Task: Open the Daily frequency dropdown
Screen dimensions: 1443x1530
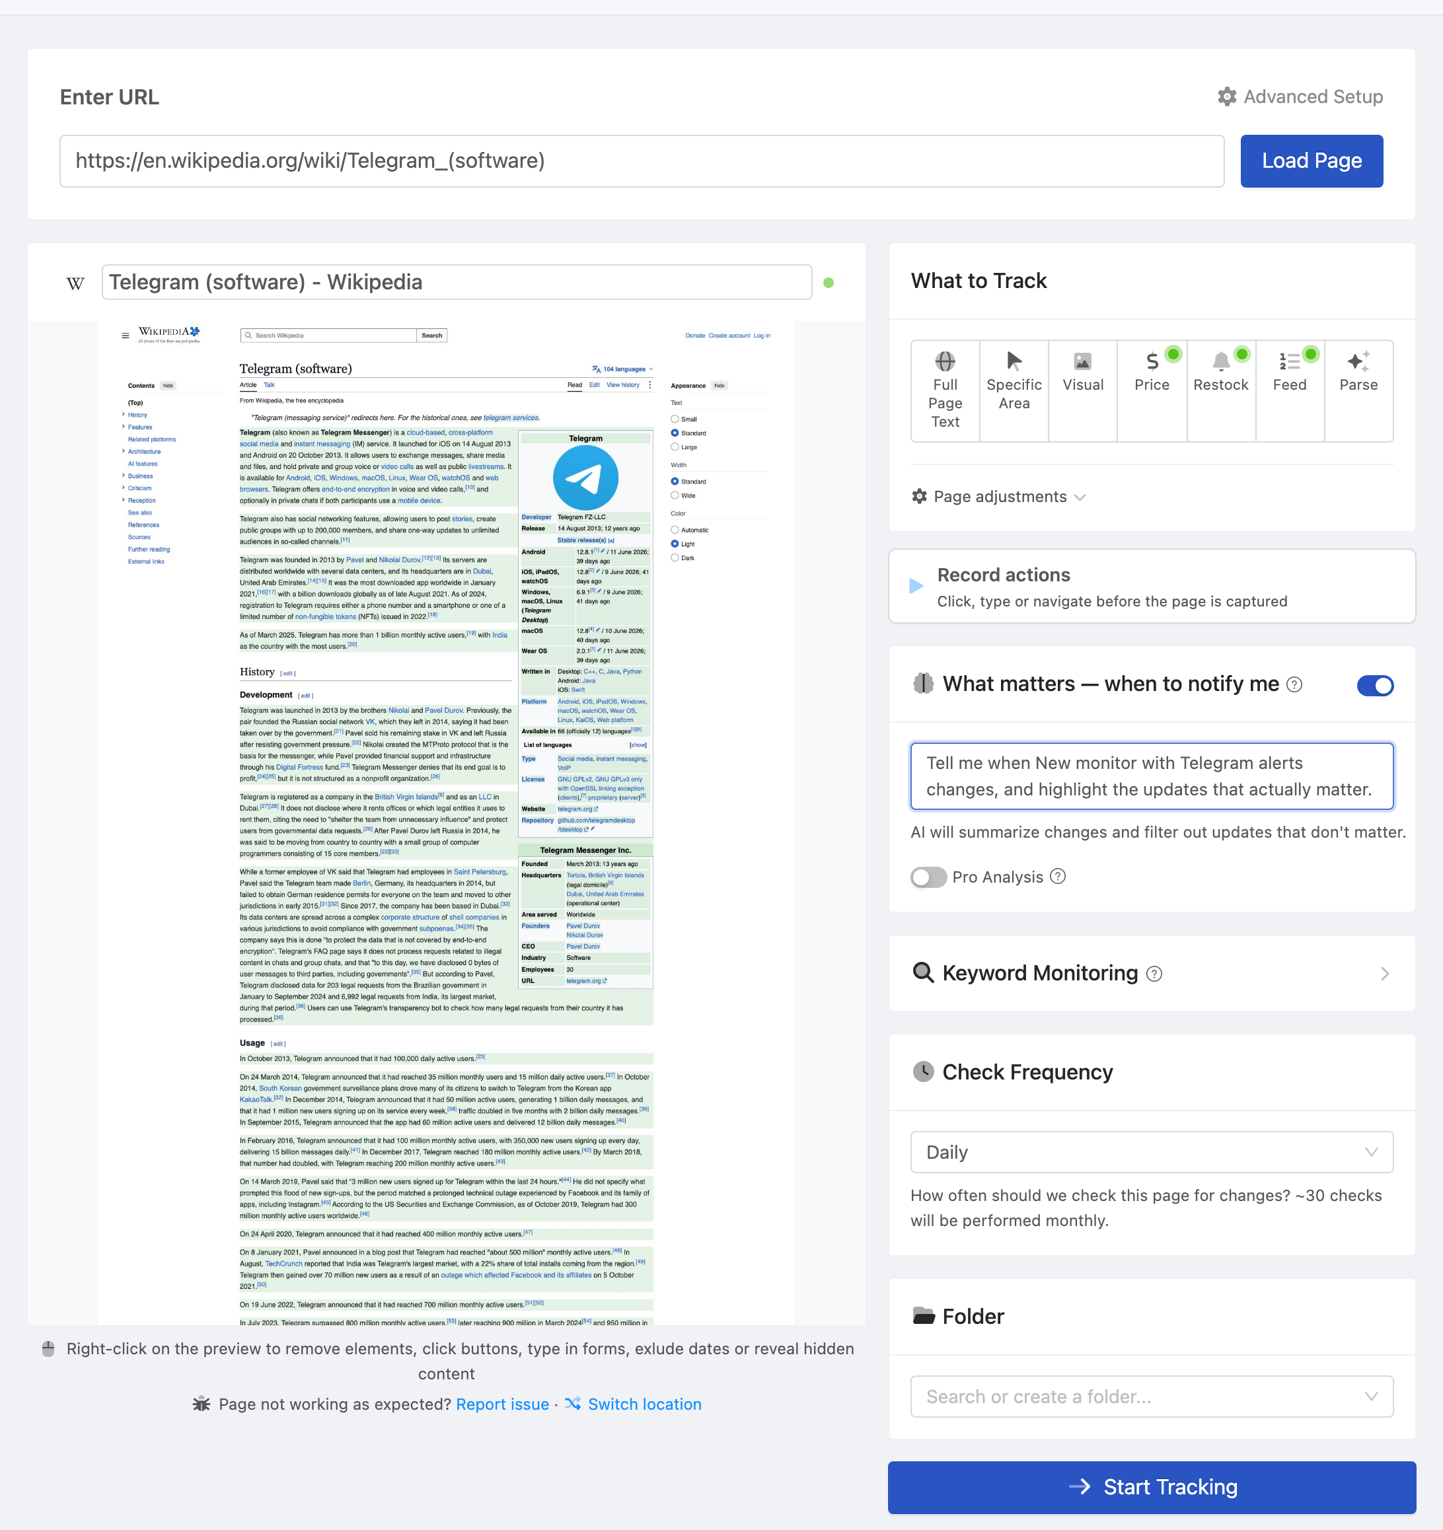Action: tap(1152, 1152)
